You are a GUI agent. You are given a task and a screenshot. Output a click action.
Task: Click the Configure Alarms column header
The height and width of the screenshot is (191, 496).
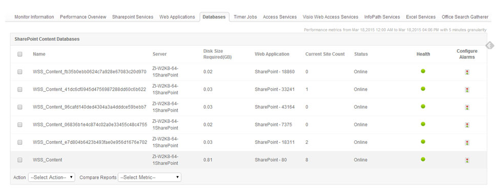pyautogui.click(x=467, y=54)
